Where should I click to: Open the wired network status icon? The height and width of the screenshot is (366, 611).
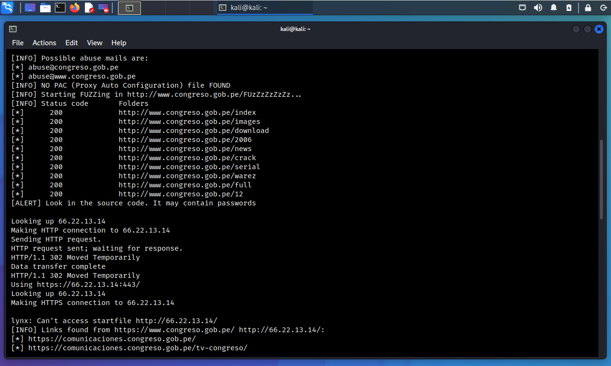[x=523, y=8]
